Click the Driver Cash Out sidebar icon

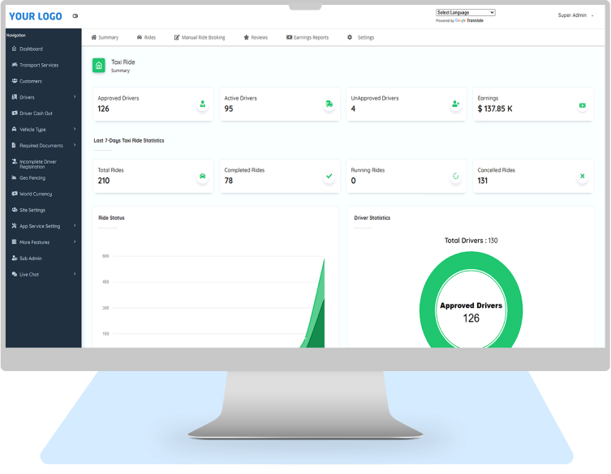click(x=15, y=113)
